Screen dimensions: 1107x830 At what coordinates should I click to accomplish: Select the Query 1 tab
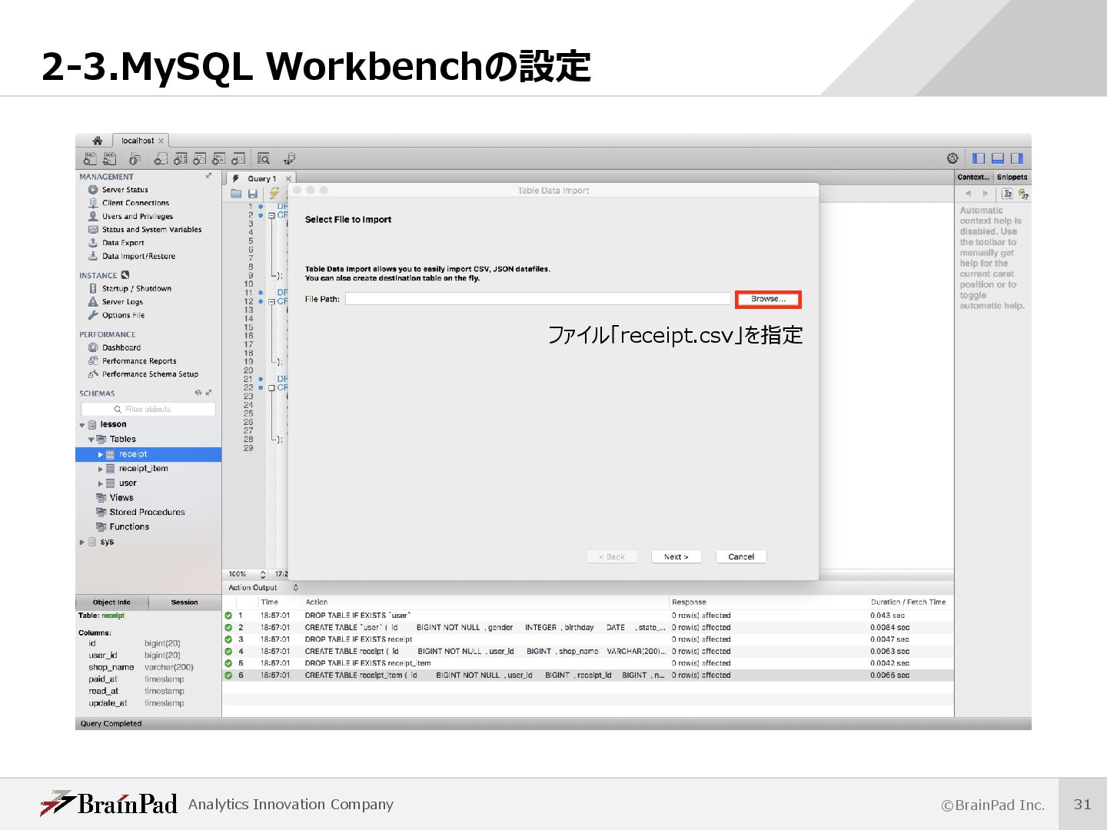pyautogui.click(x=261, y=178)
